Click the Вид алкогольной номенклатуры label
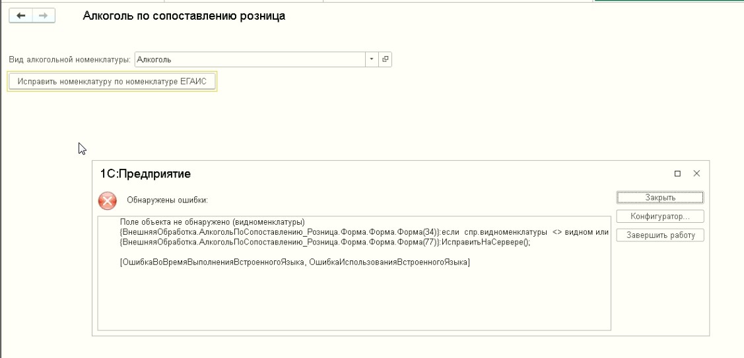The image size is (744, 358). tap(70, 60)
